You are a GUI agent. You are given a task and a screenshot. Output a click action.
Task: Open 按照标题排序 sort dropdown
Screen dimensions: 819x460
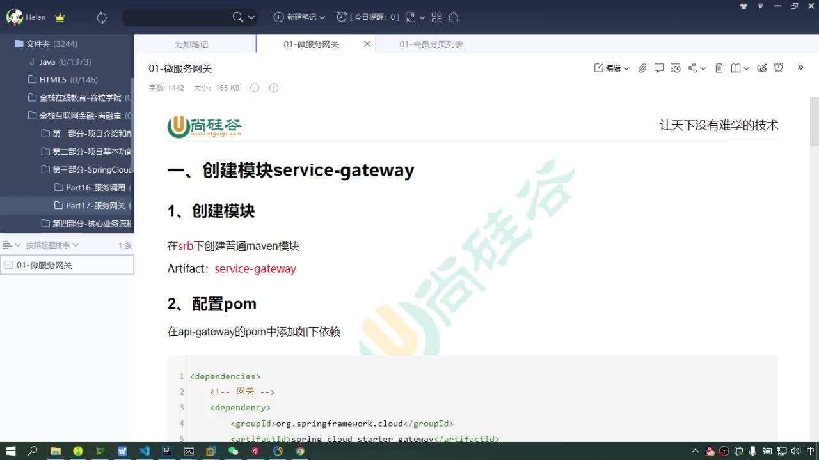click(x=52, y=245)
